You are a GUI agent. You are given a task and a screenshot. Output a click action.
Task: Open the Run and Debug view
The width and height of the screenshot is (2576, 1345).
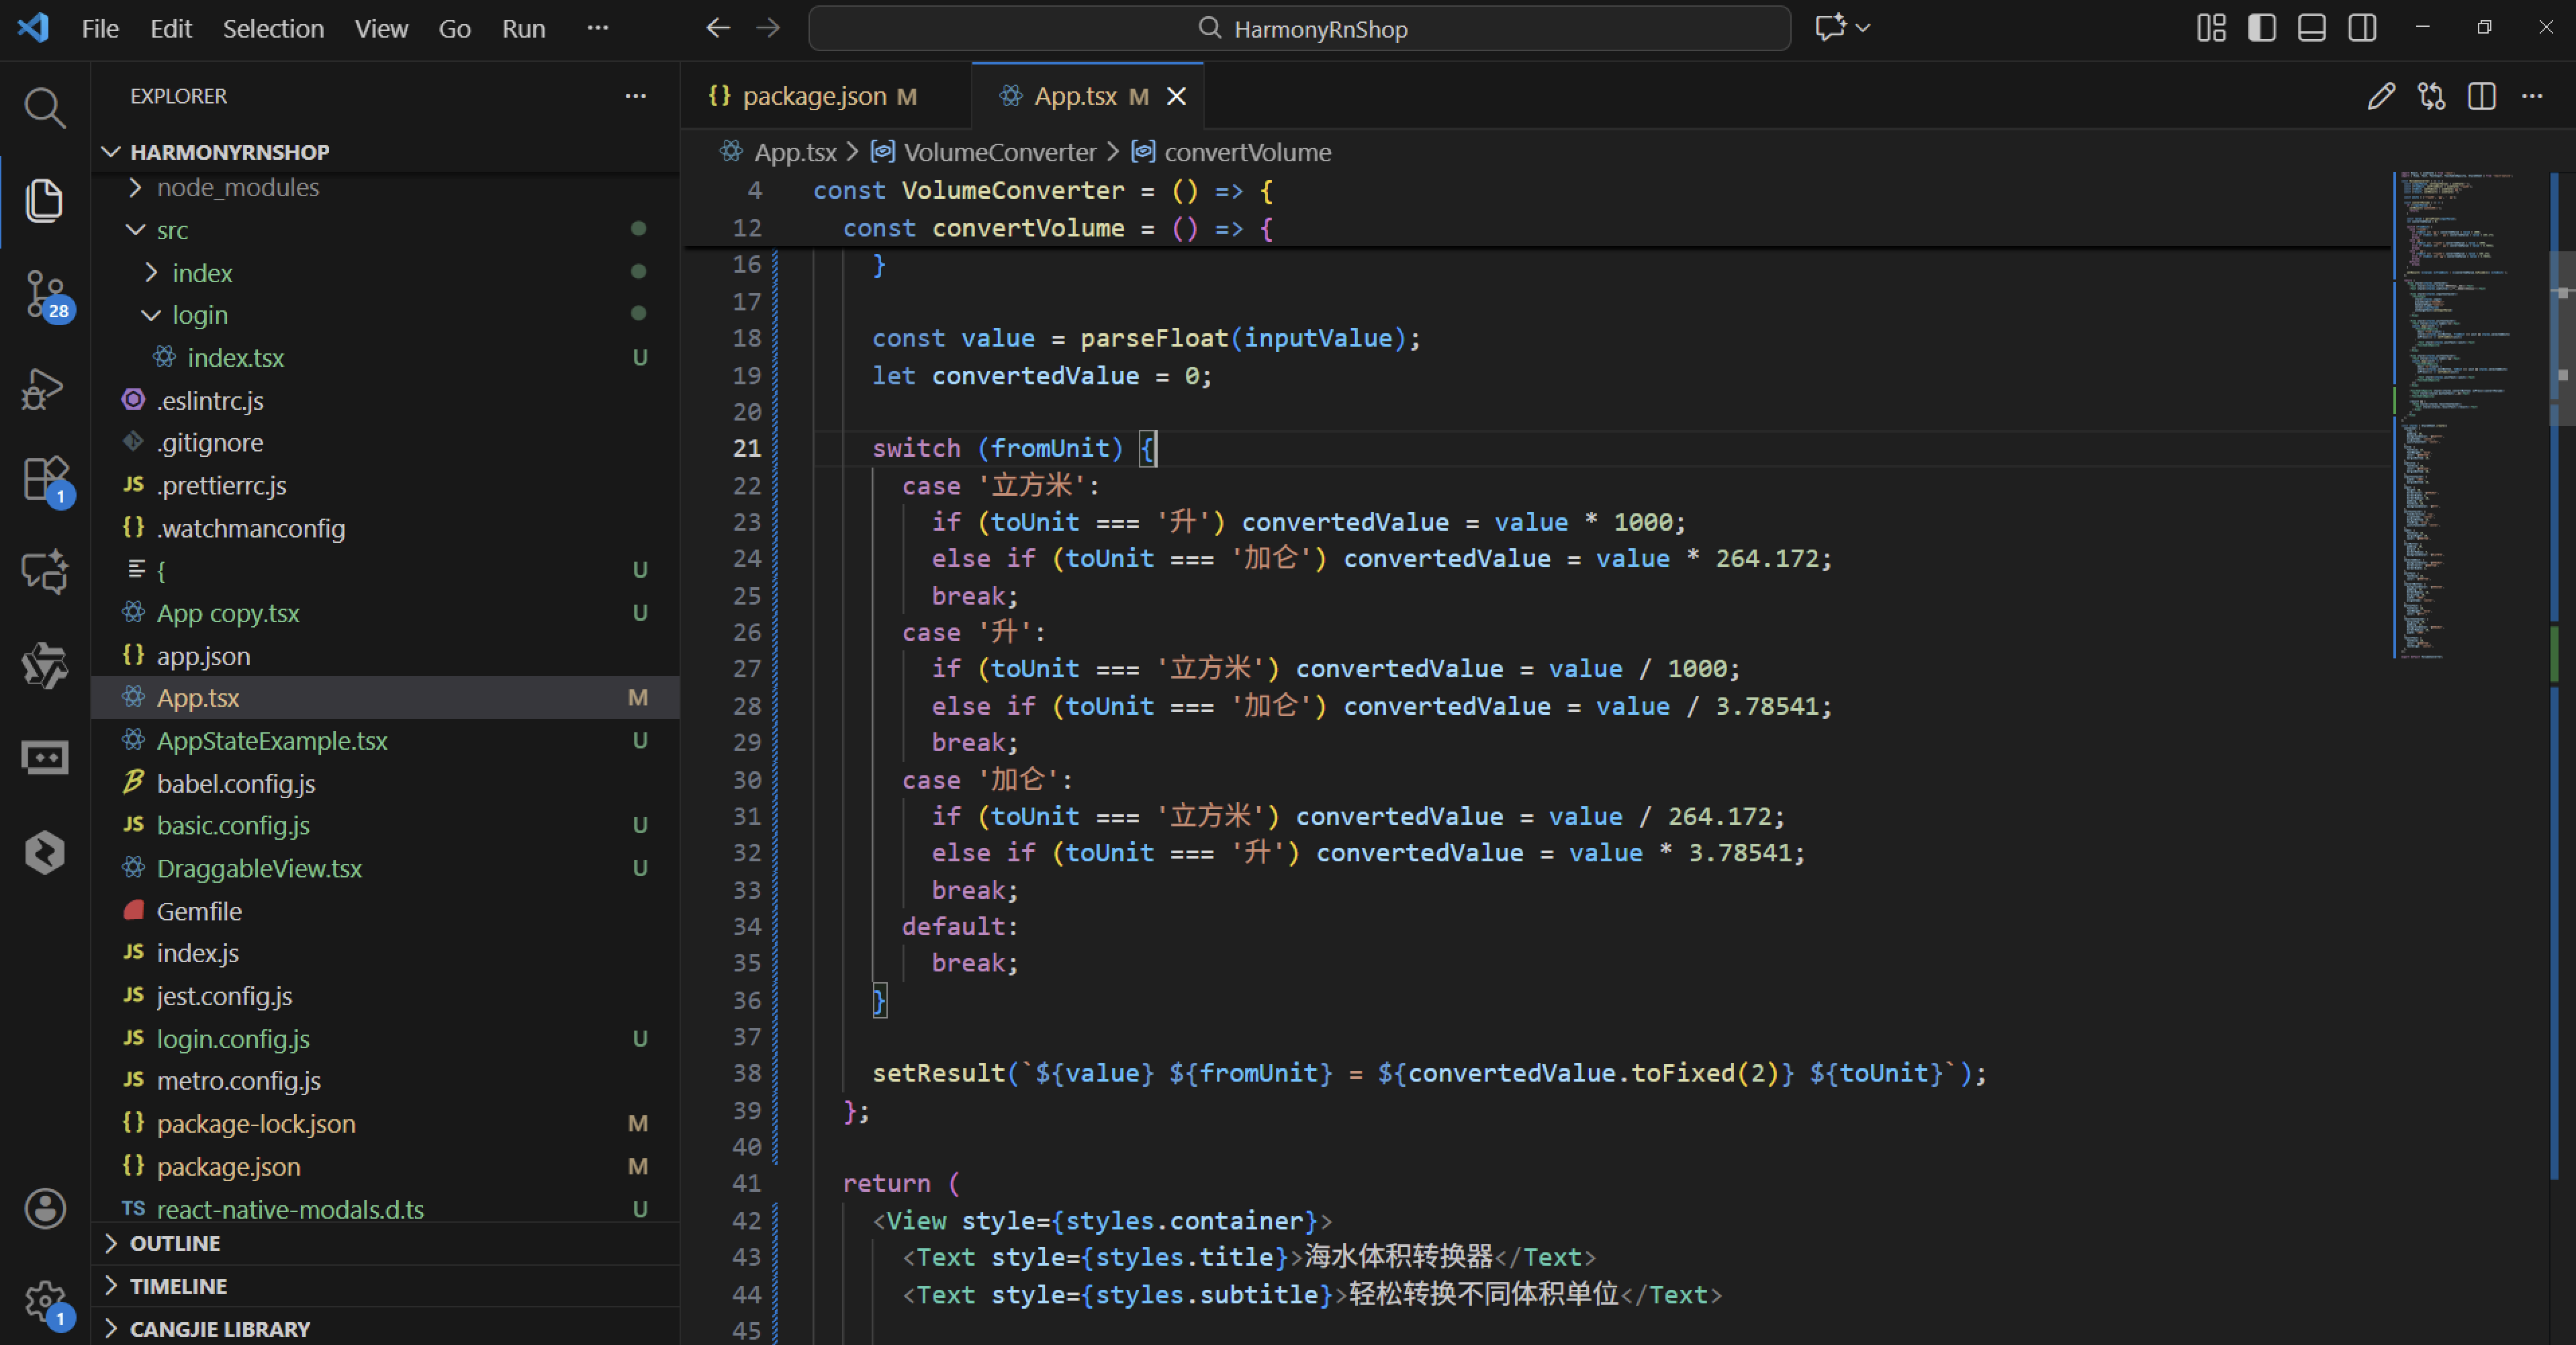point(44,388)
